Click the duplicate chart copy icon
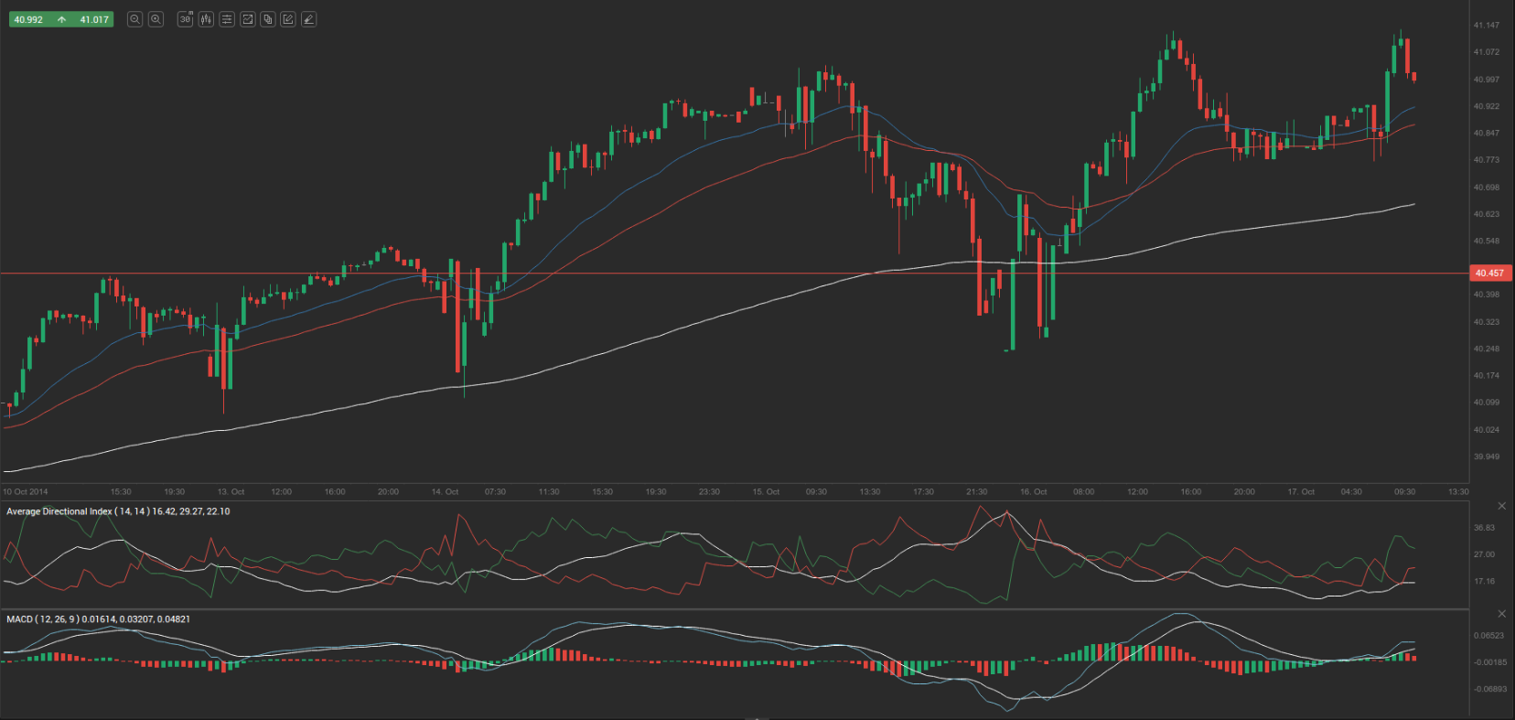This screenshot has height=720, width=1515. (268, 19)
